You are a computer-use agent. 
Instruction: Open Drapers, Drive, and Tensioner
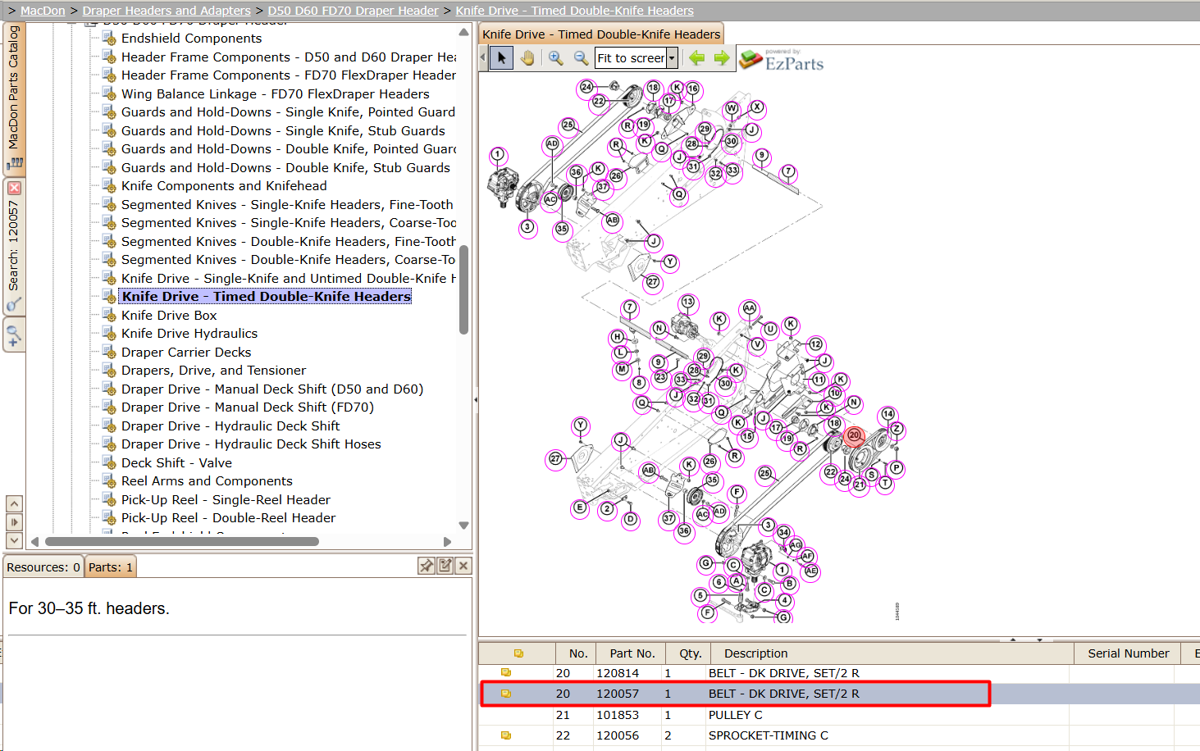point(213,371)
